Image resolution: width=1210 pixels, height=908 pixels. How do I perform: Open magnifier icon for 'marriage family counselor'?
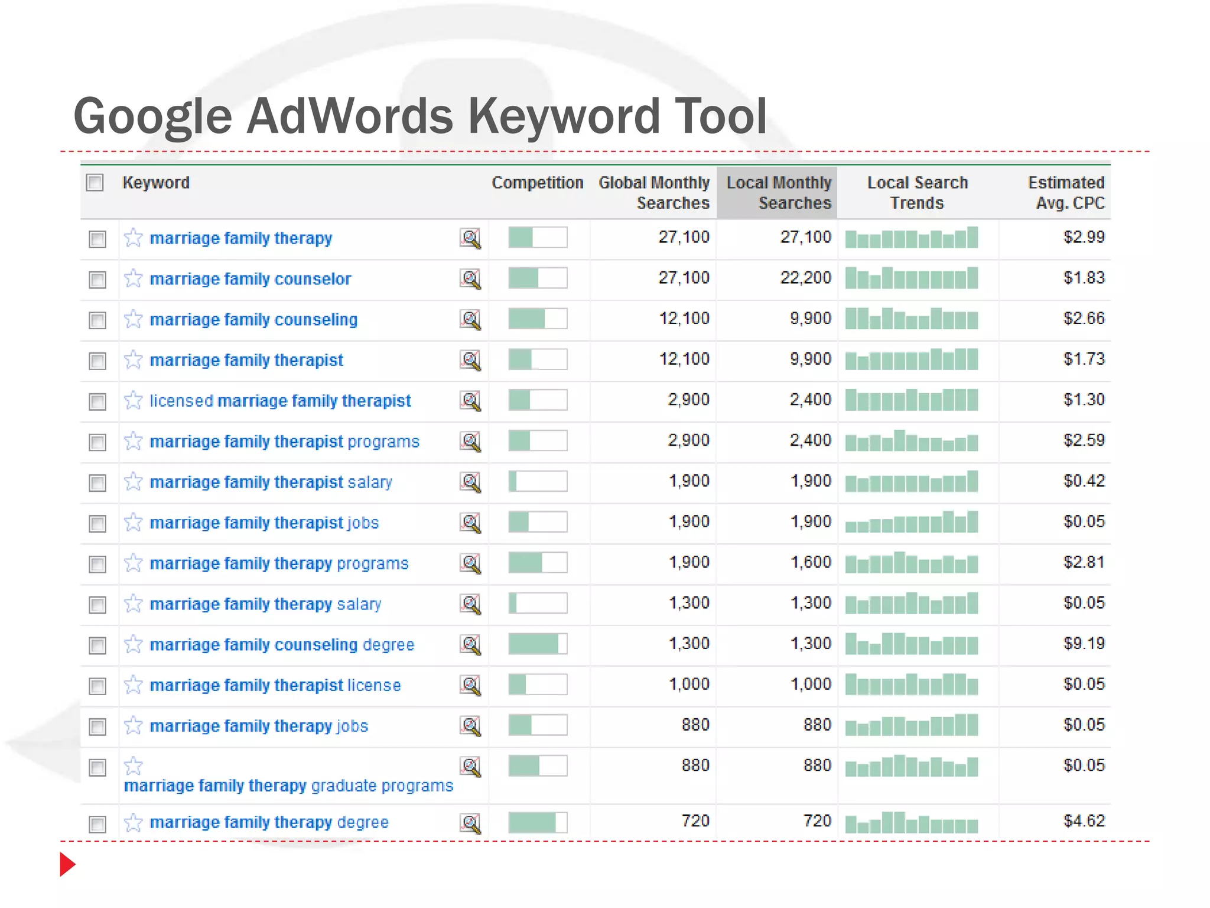pyautogui.click(x=470, y=279)
